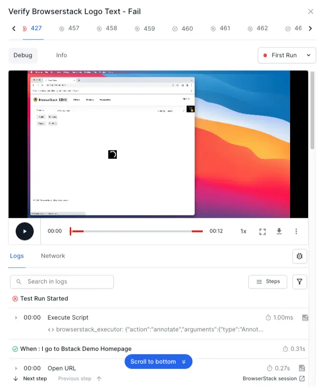Open video more options menu
The image size is (320, 388).
coord(296,231)
